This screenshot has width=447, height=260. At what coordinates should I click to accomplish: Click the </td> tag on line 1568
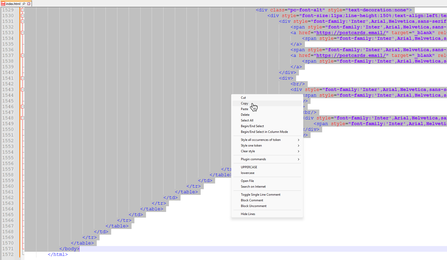click(x=101, y=232)
